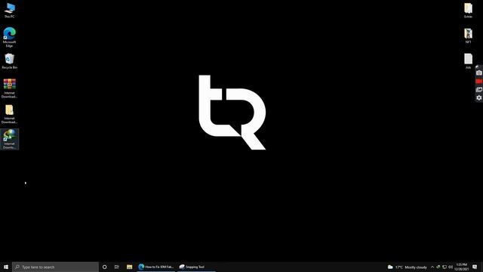The width and height of the screenshot is (483, 272).
Task: Open Task View on the taskbar
Action: pyautogui.click(x=117, y=267)
